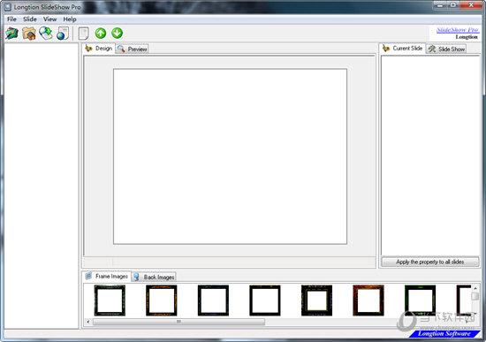Click the frame list vertical scroll up arrow
The height and width of the screenshot is (342, 486).
click(475, 288)
